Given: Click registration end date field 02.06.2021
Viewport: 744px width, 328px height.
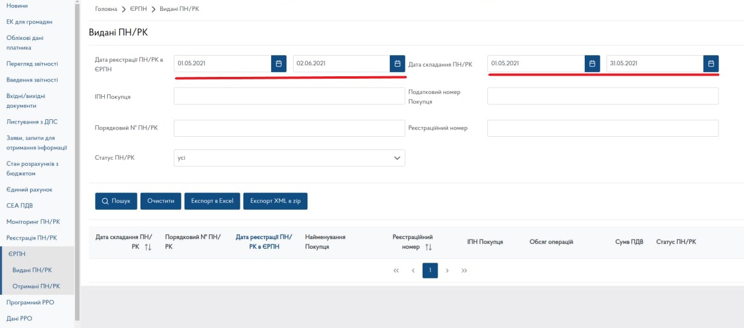Looking at the screenshot, I should (x=341, y=64).
